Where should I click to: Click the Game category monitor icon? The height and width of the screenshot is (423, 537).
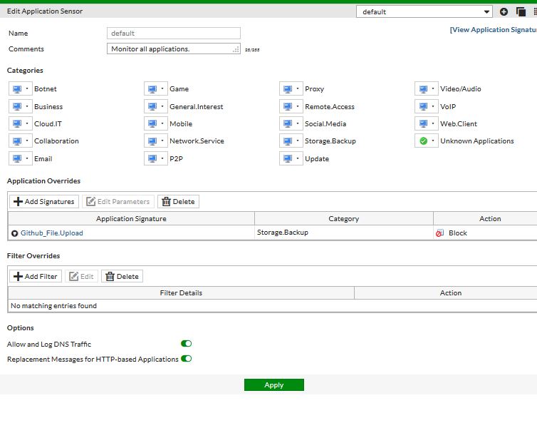pyautogui.click(x=152, y=89)
